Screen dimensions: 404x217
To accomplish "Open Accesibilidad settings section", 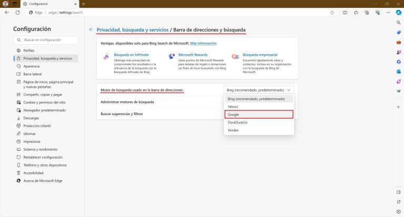I will (x=46, y=173).
